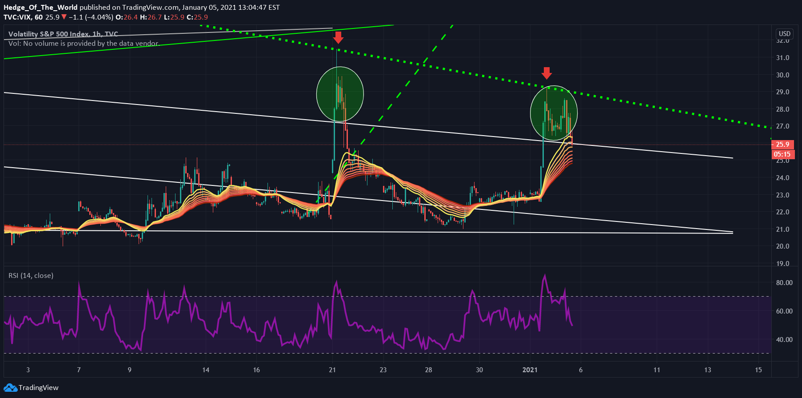Click the 20.0 price axis label
This screenshot has height=398, width=802.
pos(782,246)
